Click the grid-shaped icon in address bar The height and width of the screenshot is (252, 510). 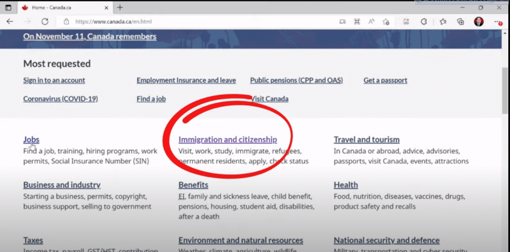[357, 22]
